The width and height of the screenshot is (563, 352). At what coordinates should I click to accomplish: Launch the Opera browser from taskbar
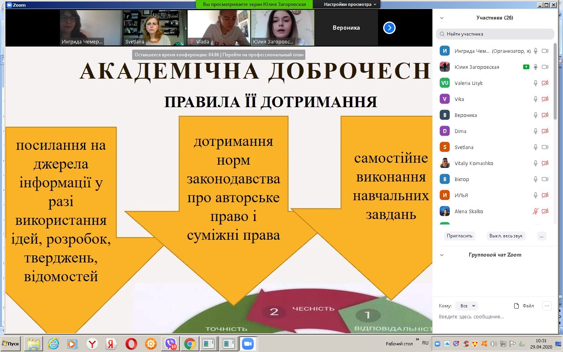point(131,344)
